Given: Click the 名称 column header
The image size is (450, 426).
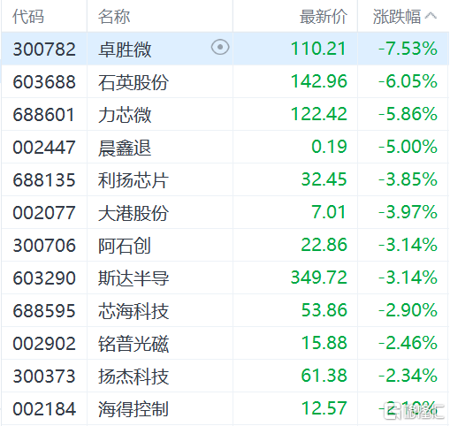Looking at the screenshot, I should (x=114, y=16).
